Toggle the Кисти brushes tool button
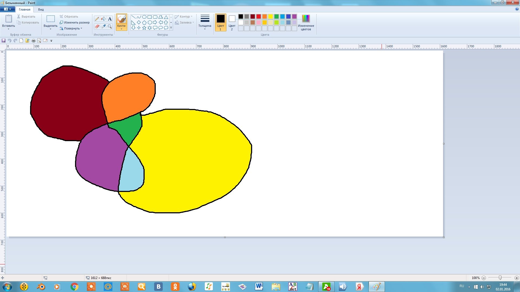This screenshot has width=520, height=292. [x=121, y=22]
